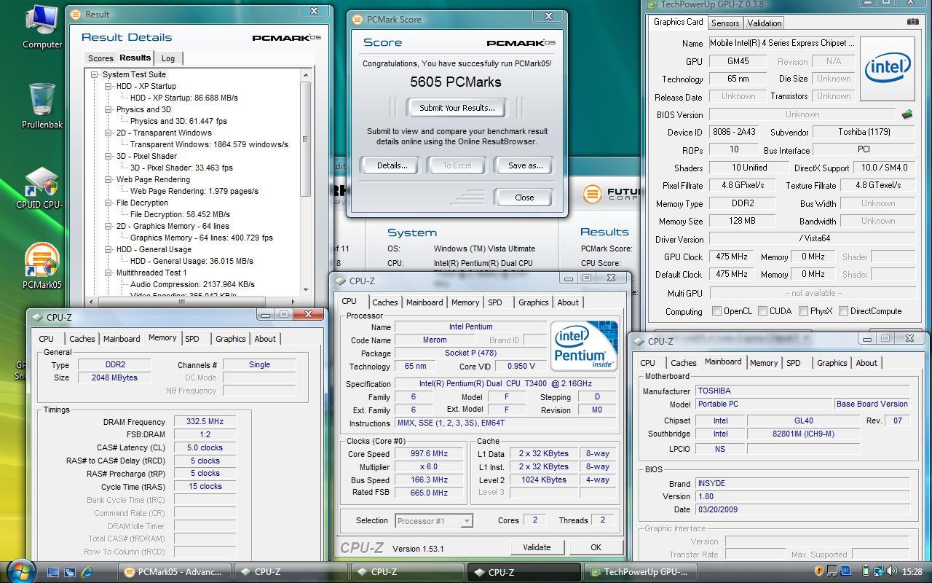This screenshot has height=583, width=932.
Task: Open the About tab in CPU-Z CPU window
Action: (x=568, y=302)
